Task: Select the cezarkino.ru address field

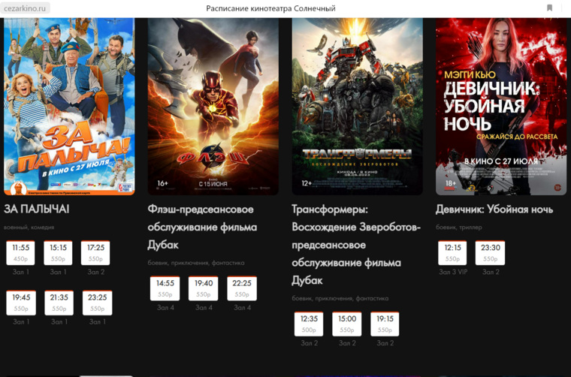Action: tap(25, 8)
